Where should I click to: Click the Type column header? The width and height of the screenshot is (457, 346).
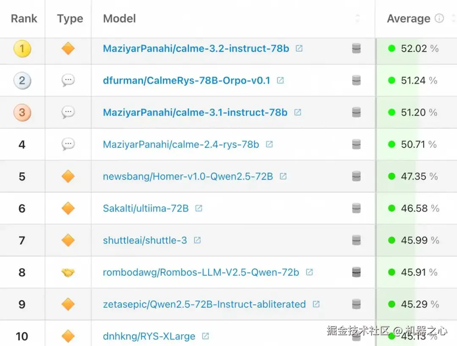click(70, 19)
